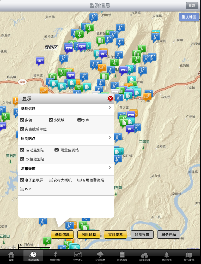
Task: Switch to 重庆地图 map view
Action: coord(189,17)
